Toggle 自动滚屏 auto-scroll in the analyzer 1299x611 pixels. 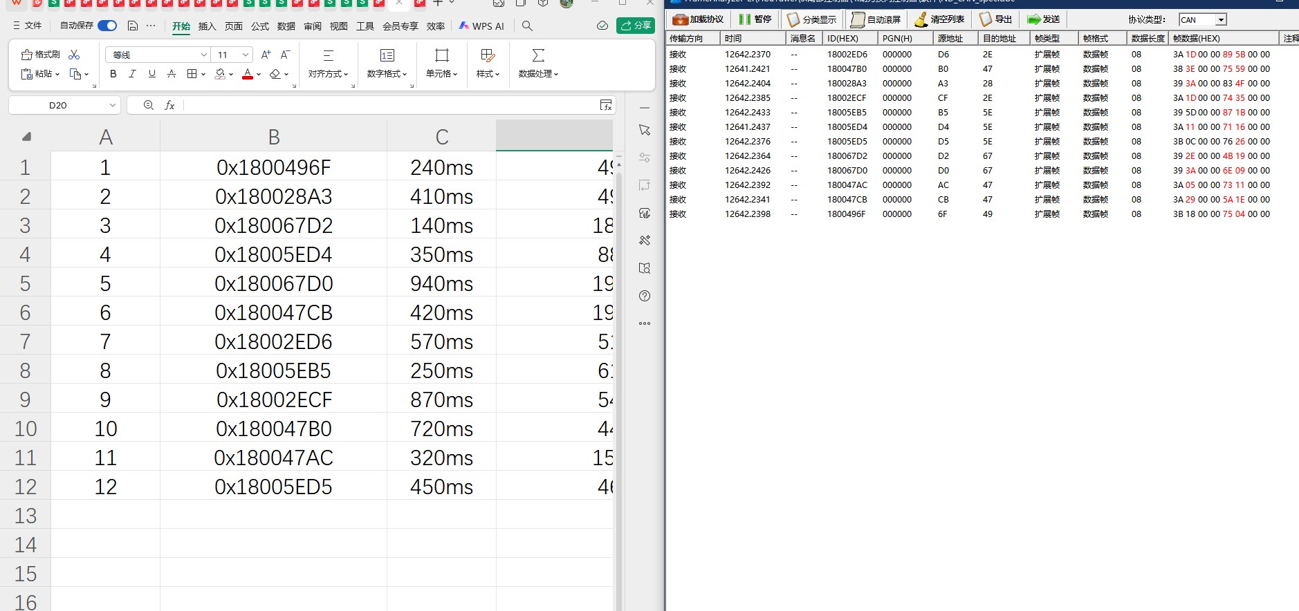[876, 19]
